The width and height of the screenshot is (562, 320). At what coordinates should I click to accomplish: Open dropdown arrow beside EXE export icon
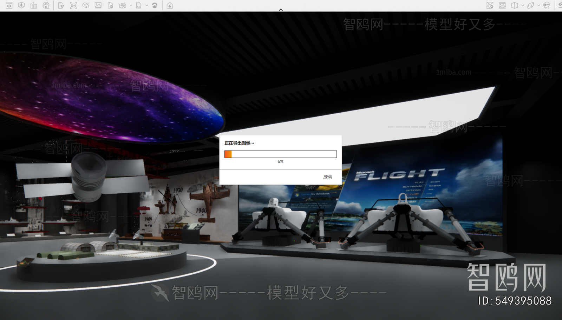(147, 6)
